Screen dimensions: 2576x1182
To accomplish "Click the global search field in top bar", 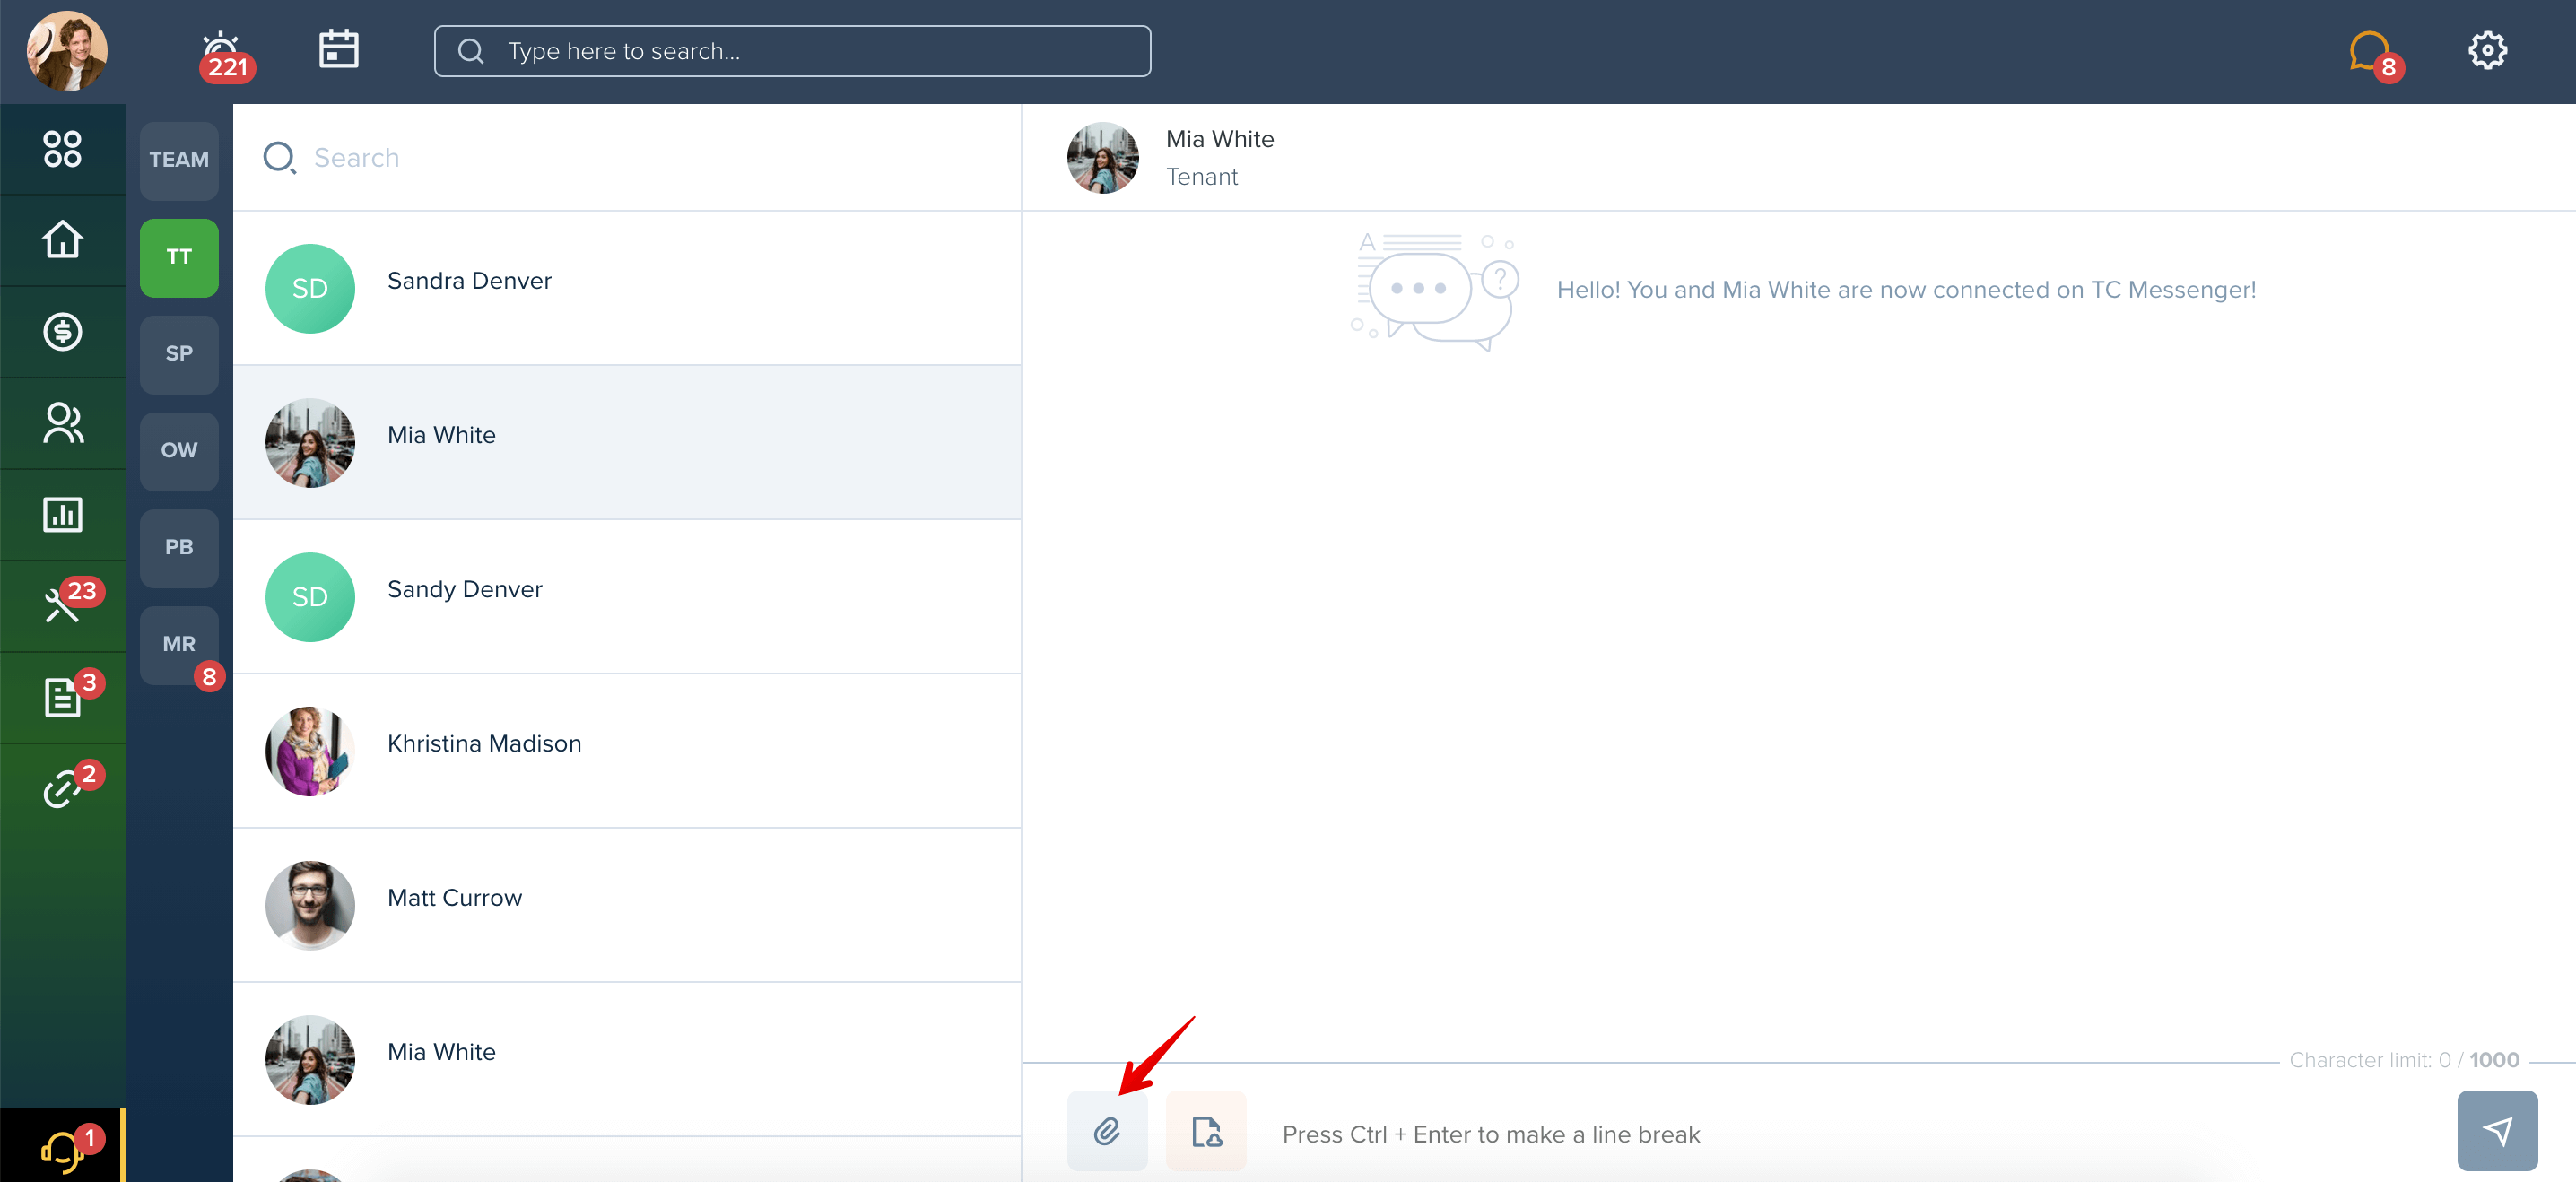I will click(792, 51).
